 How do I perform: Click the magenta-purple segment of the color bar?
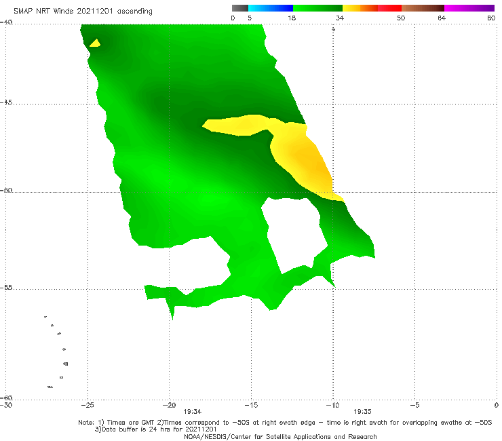469,8
